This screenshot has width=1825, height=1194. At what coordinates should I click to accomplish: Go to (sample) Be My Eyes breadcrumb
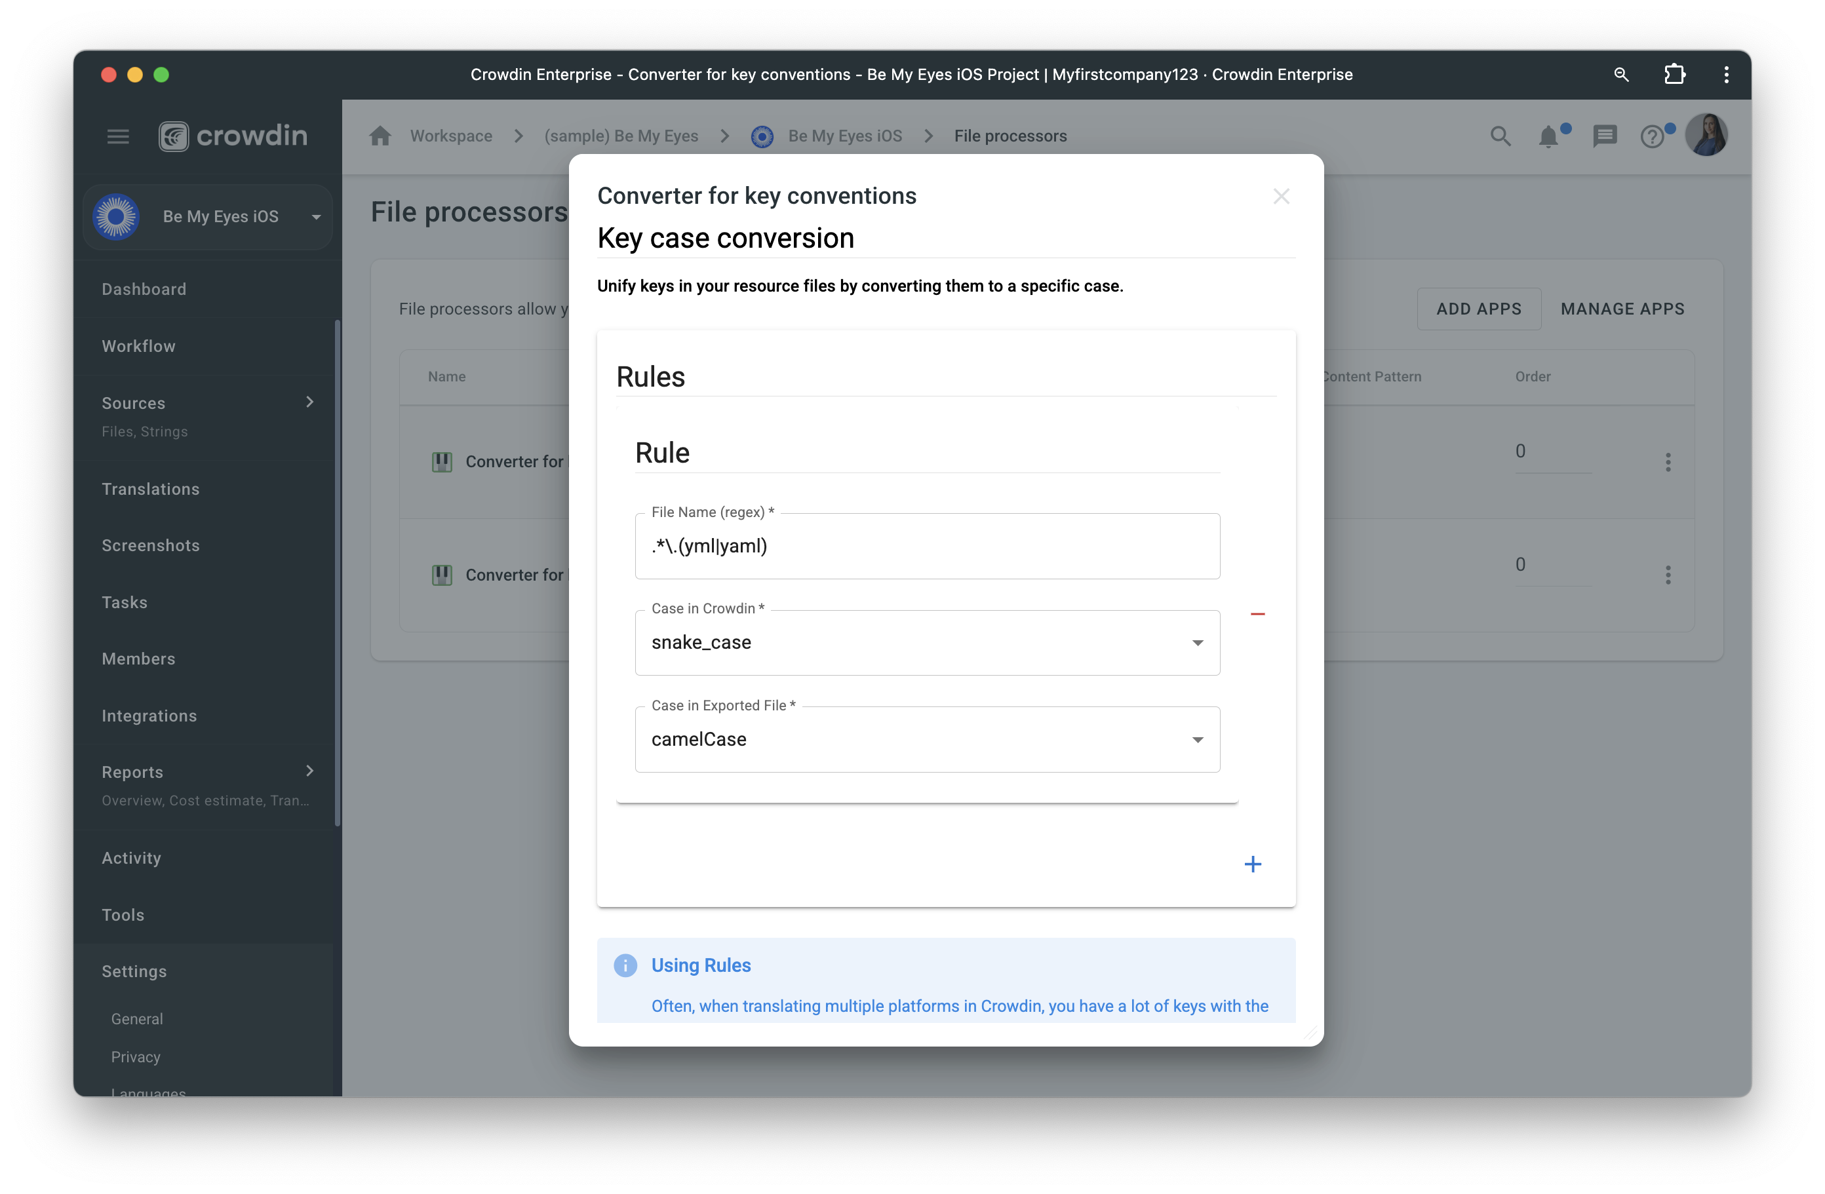[x=621, y=136]
